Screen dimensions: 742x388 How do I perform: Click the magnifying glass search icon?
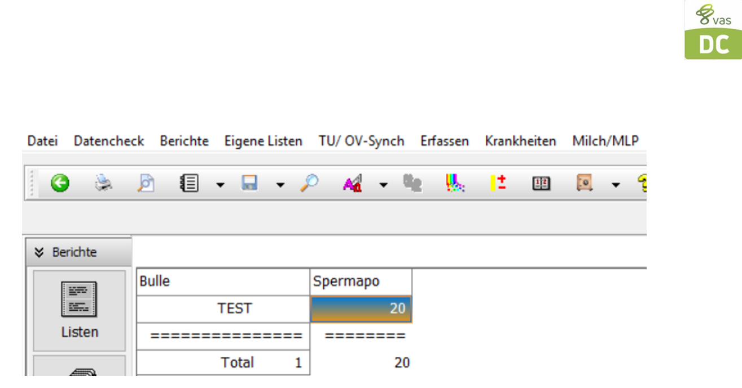309,183
